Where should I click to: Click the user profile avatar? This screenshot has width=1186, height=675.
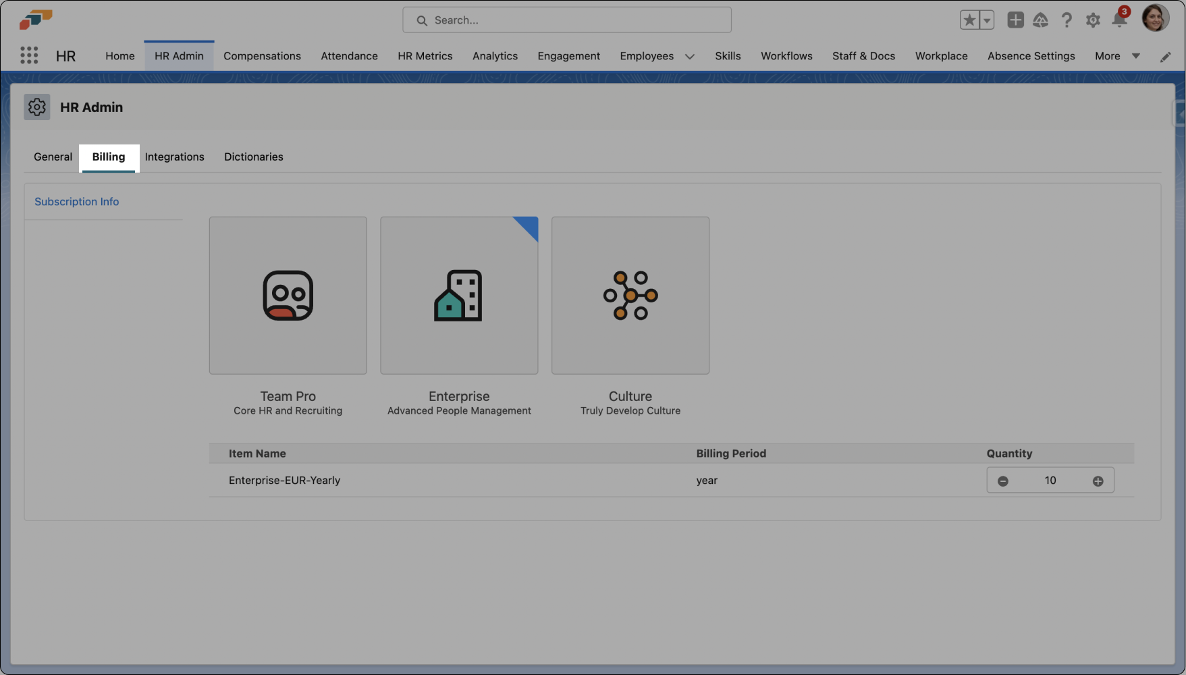pyautogui.click(x=1155, y=19)
